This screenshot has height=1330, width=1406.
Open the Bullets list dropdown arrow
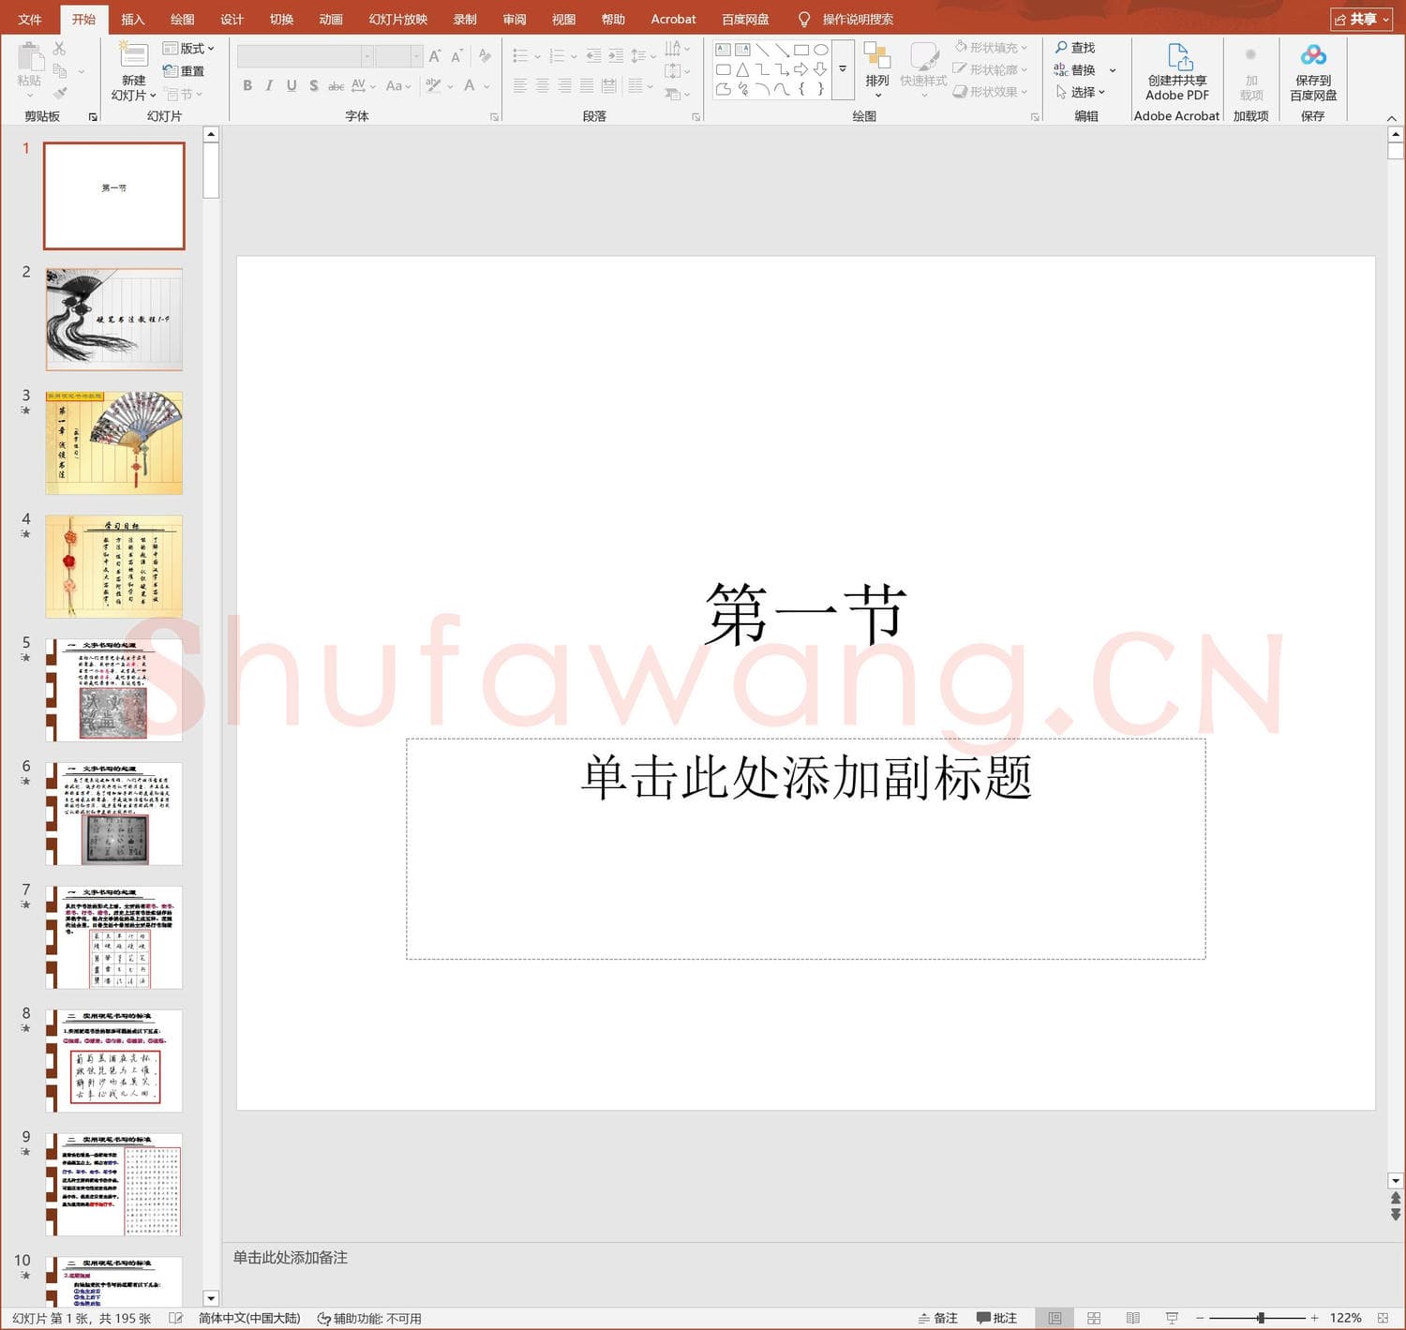(x=538, y=56)
